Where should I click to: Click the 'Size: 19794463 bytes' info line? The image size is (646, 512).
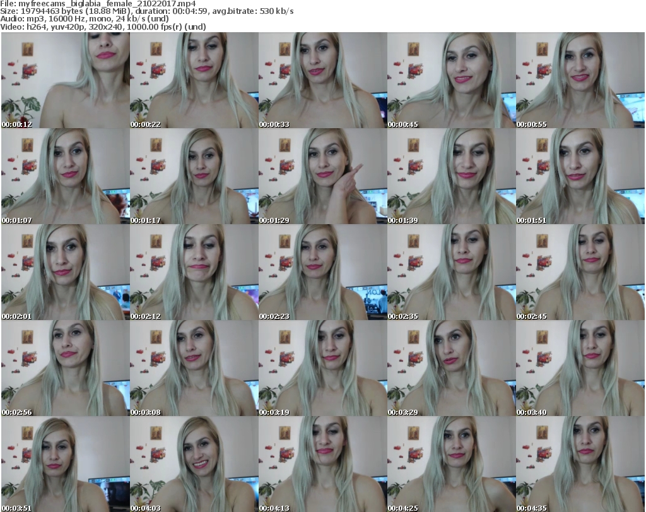point(146,11)
